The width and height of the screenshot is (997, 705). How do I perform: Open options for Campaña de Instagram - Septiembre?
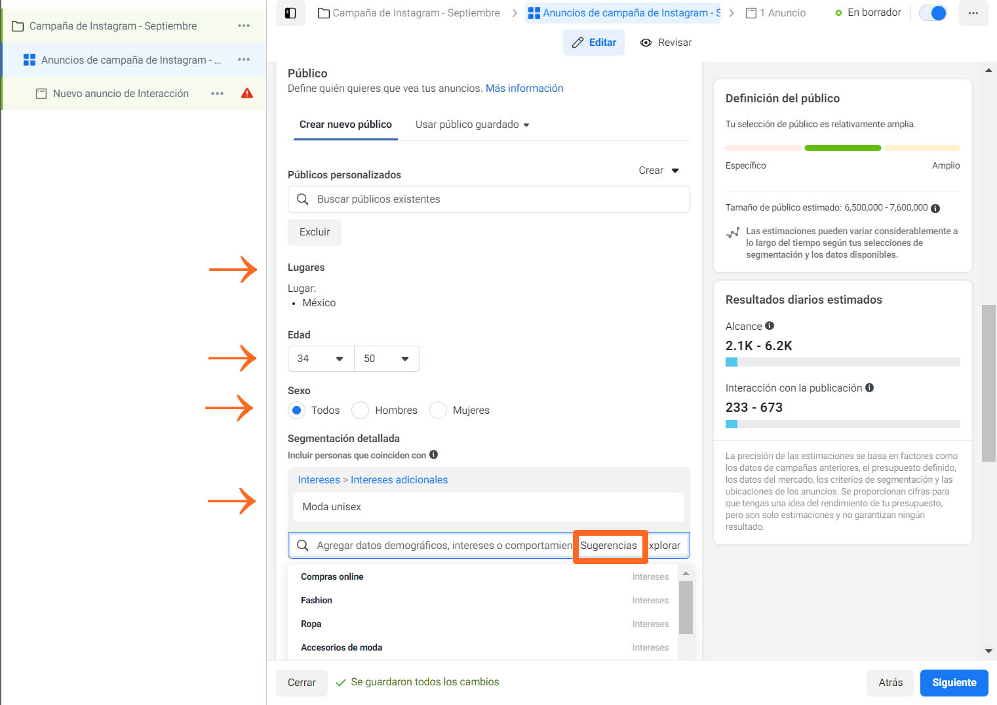(244, 26)
